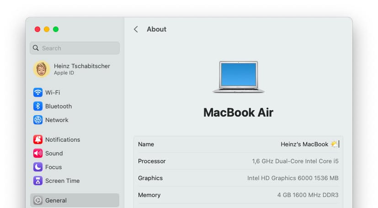Zoom the window with green button
This screenshot has width=378, height=208.
[x=56, y=29]
